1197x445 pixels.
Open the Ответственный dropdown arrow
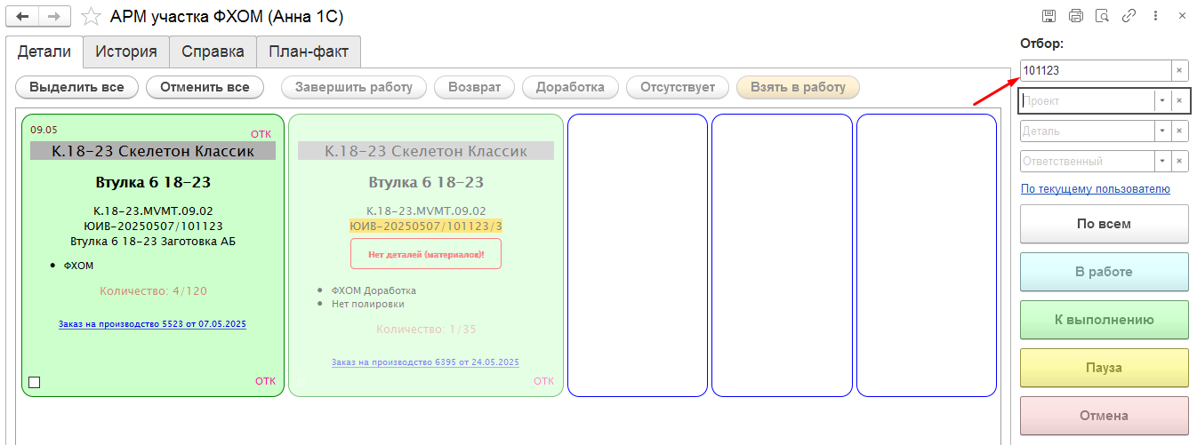pos(1161,162)
